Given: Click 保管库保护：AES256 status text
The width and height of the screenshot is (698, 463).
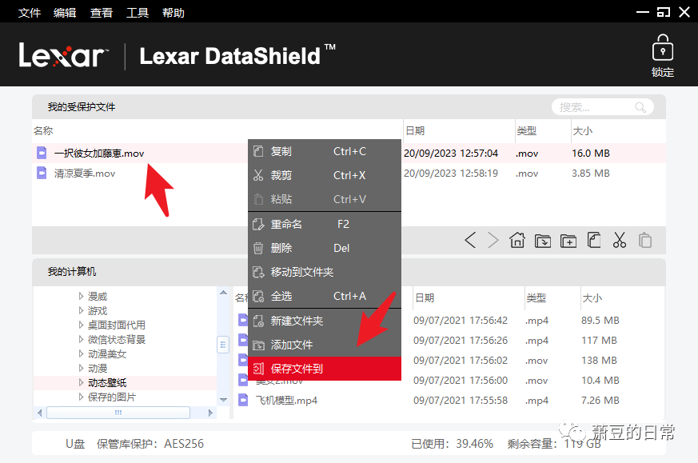Looking at the screenshot, I should (x=150, y=444).
